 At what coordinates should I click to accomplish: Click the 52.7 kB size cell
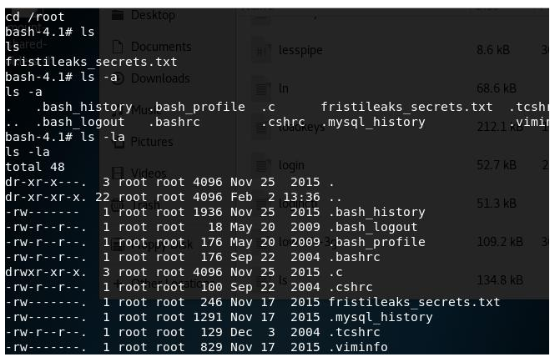click(x=494, y=165)
